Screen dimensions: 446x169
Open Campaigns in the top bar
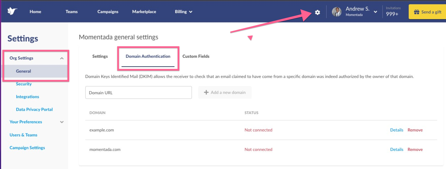[x=108, y=12]
